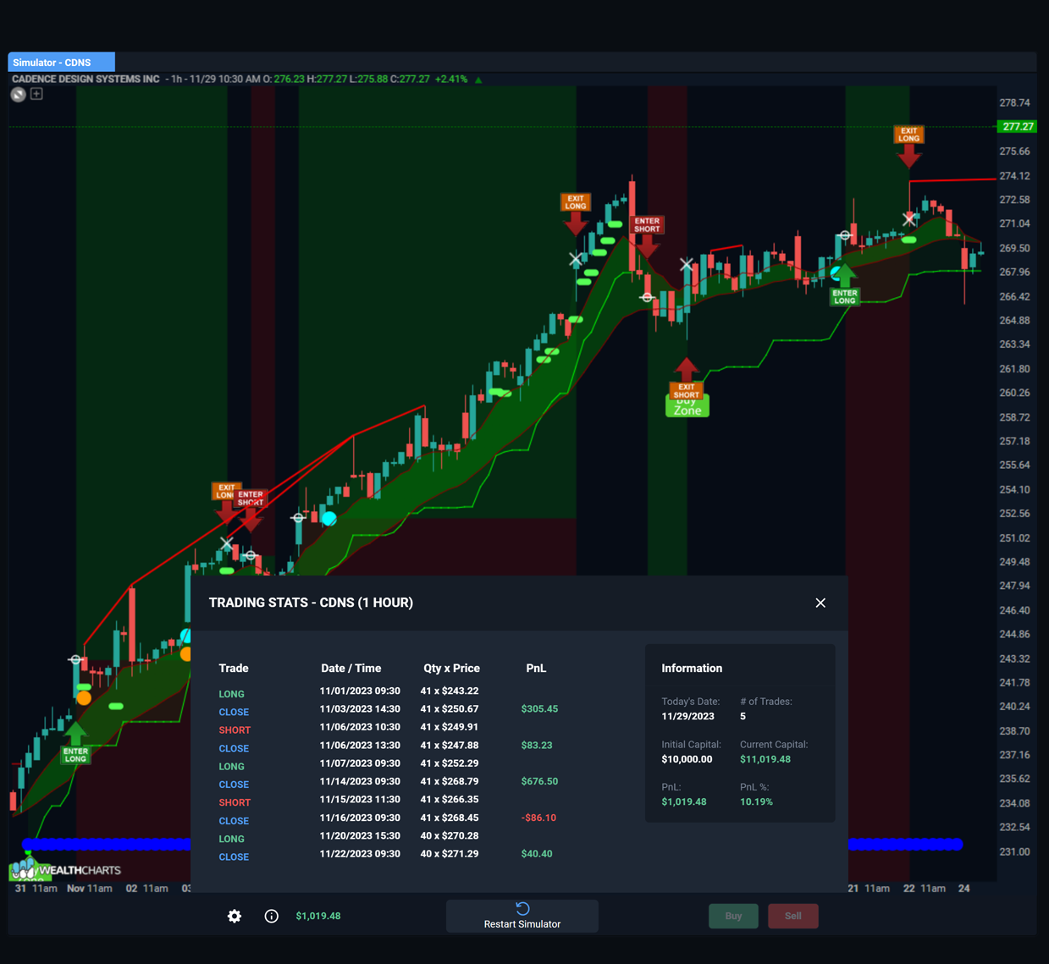Click the Restart Simulator button
The height and width of the screenshot is (964, 1049).
point(522,916)
